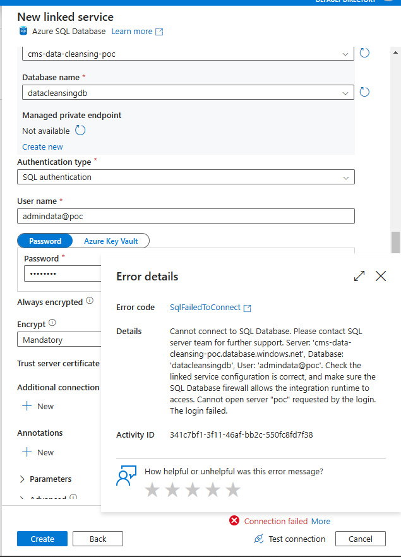
Task: Click the Learn more link
Action: (132, 32)
